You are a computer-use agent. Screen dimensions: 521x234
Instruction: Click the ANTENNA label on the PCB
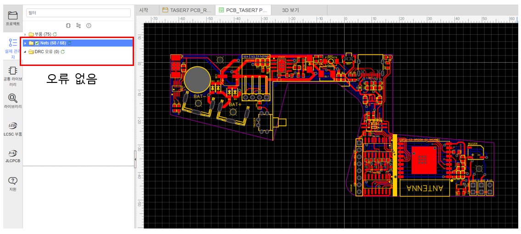tap(425, 188)
